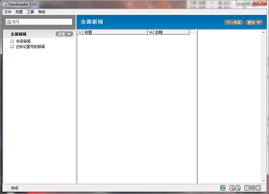Click the first text size icon in status bar
Viewport: 269px width, 194px height.
(232, 188)
